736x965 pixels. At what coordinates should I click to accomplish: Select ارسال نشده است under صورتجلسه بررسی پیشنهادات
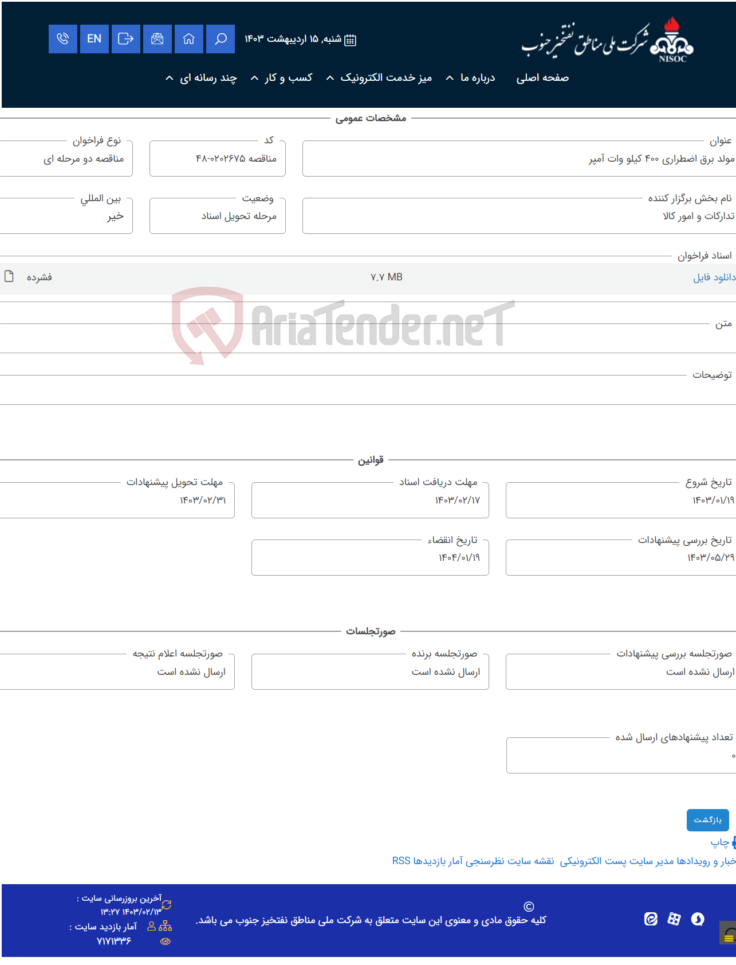[700, 672]
